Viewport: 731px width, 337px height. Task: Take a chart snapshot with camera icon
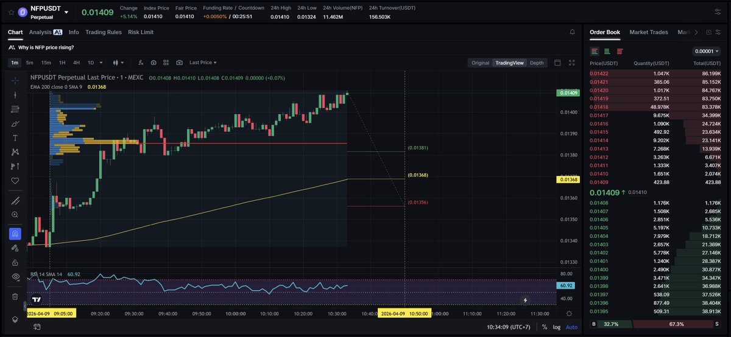click(179, 63)
